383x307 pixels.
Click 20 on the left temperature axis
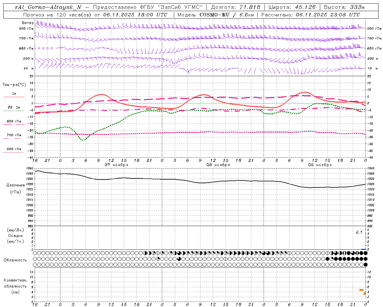tap(32, 76)
